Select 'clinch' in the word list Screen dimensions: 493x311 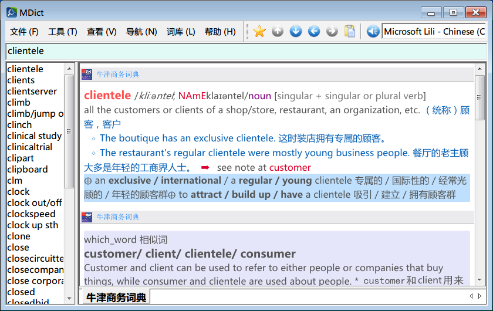pyautogui.click(x=19, y=125)
